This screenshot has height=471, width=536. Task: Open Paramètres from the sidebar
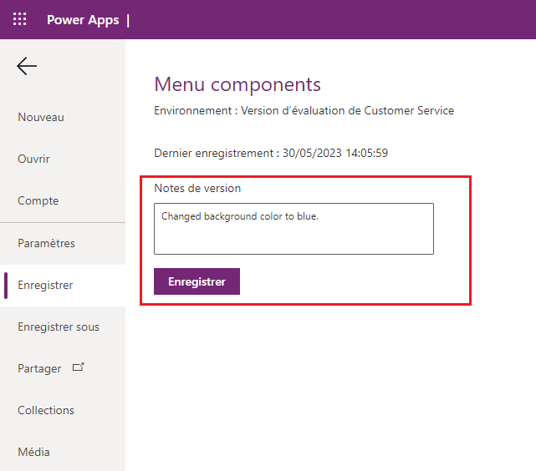coord(47,244)
